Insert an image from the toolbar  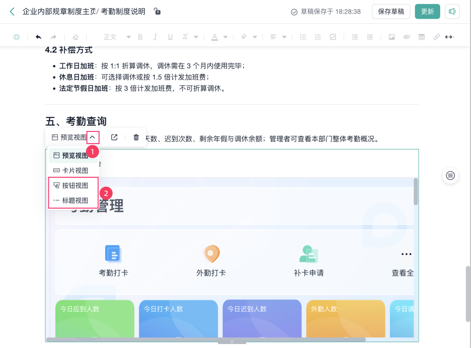(392, 37)
